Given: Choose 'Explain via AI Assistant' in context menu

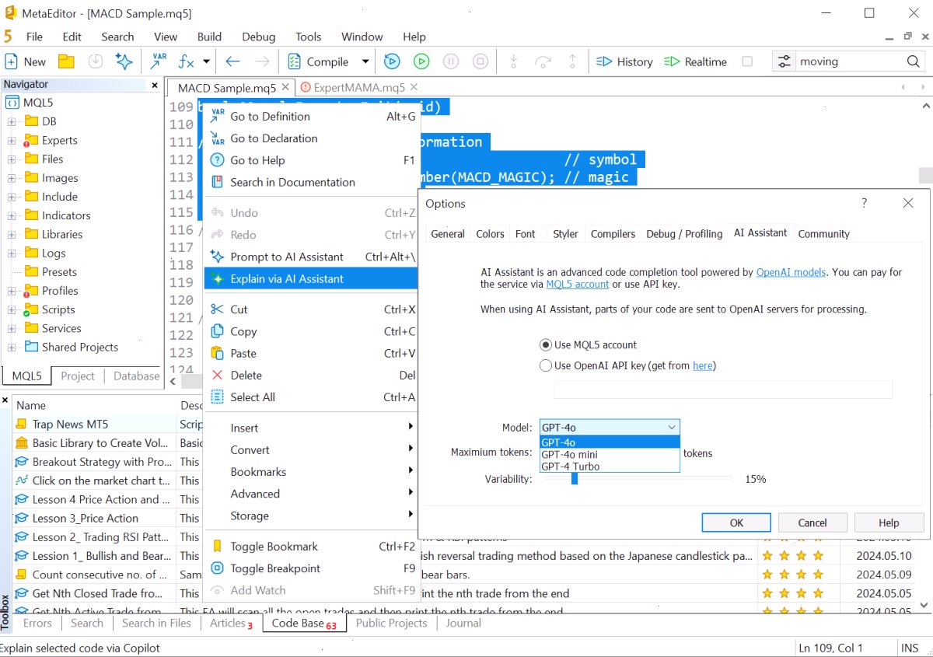Looking at the screenshot, I should point(311,278).
